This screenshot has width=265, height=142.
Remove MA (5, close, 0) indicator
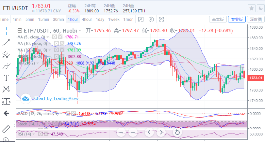click(60, 37)
